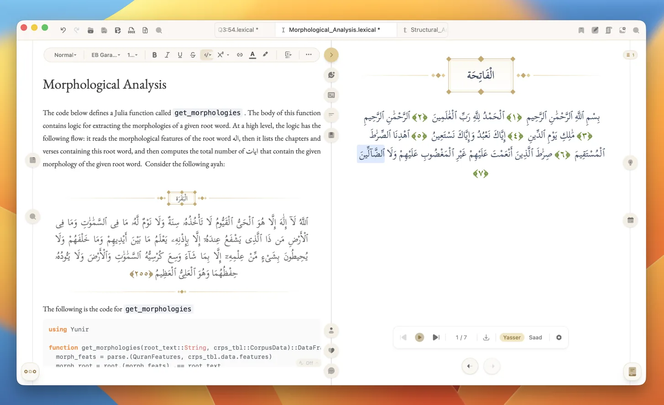Toggle italic formatting
Image resolution: width=664 pixels, height=405 pixels.
tap(167, 55)
